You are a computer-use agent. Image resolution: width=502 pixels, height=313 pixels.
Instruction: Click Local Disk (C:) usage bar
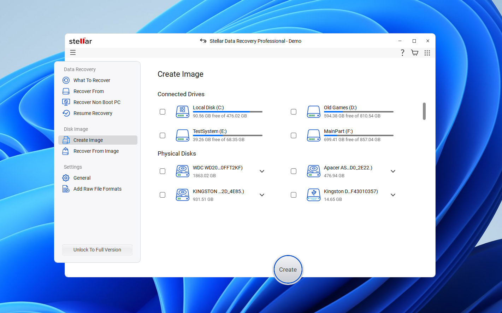click(x=228, y=112)
